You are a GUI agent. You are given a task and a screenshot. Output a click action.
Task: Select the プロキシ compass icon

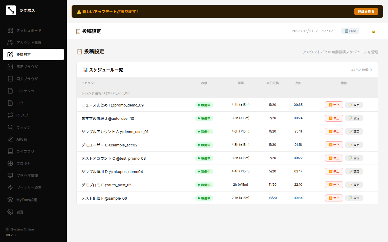coord(10,163)
